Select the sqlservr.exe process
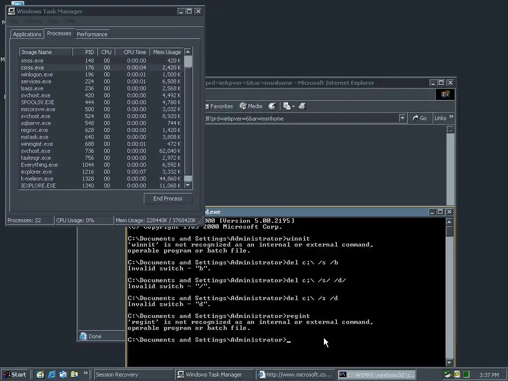508x381 pixels. [x=101, y=123]
